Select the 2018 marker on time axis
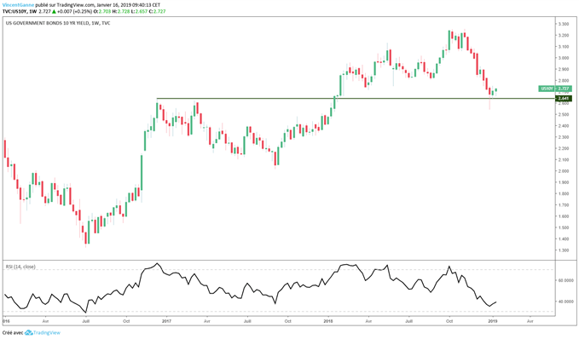The image size is (579, 339). point(328,321)
